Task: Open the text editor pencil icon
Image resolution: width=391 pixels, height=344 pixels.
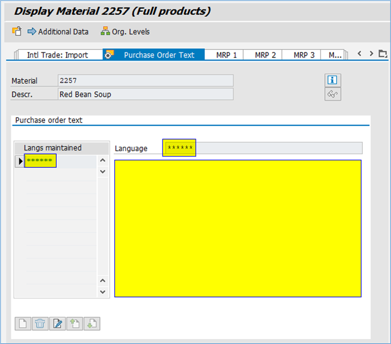Action: point(57,324)
